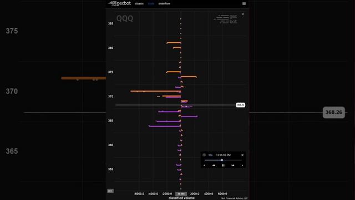Collapse the panel using the left chevron
This screenshot has width=355, height=200.
coord(243,14)
